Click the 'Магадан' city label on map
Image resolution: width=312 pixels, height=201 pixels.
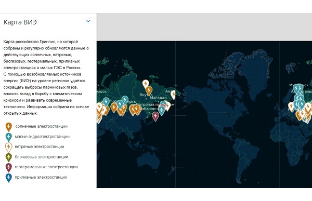pos(159,98)
